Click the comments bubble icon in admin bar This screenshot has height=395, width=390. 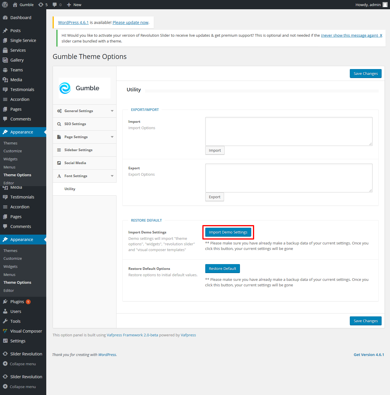pyautogui.click(x=55, y=5)
